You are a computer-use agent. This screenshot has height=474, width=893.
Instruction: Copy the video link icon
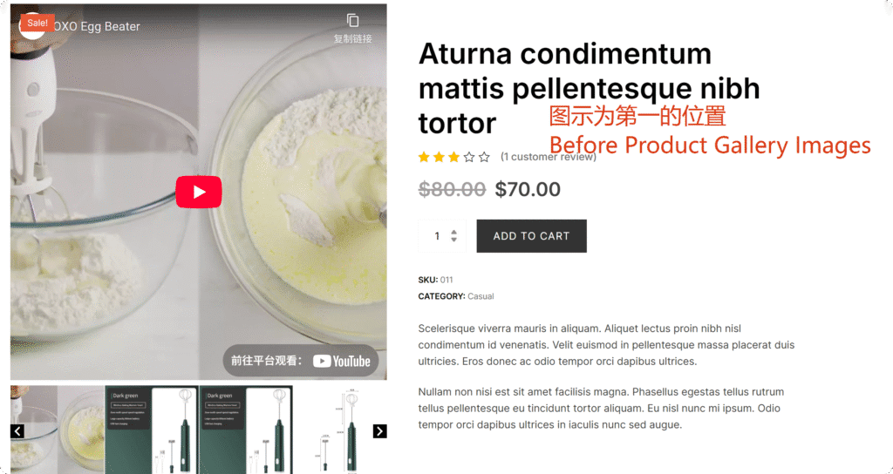[352, 21]
